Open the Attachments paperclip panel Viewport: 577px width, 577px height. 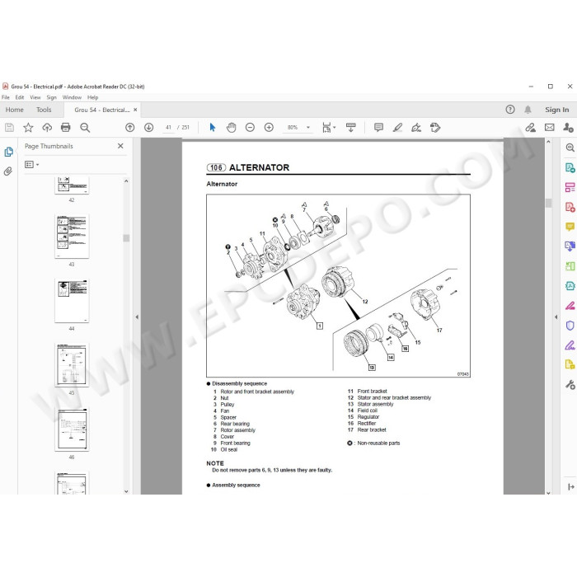pos(8,171)
